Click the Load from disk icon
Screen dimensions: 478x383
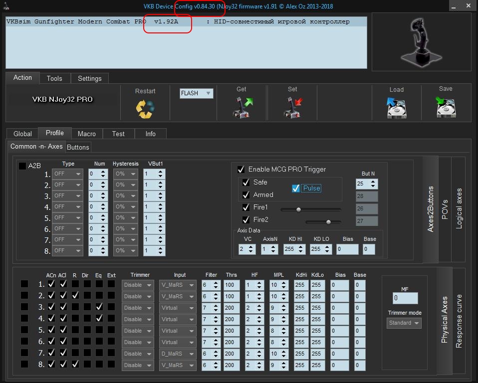click(x=396, y=108)
